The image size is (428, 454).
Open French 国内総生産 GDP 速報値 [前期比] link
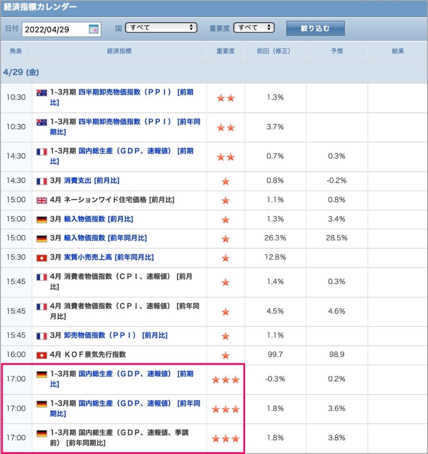point(121,156)
